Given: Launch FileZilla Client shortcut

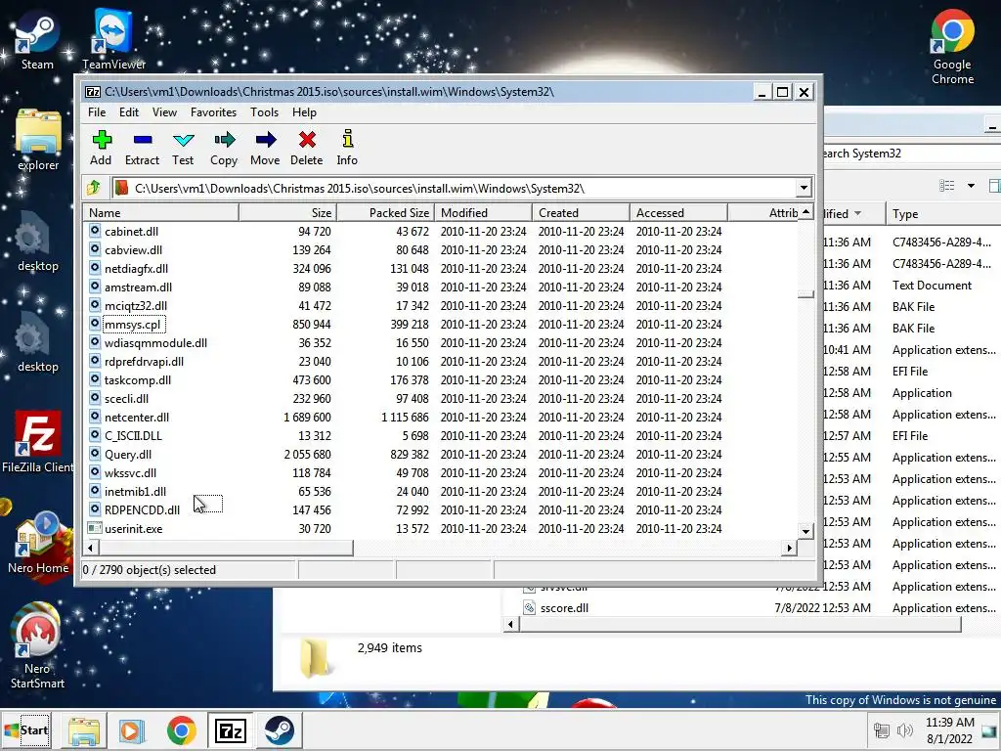Looking at the screenshot, I should tap(38, 441).
